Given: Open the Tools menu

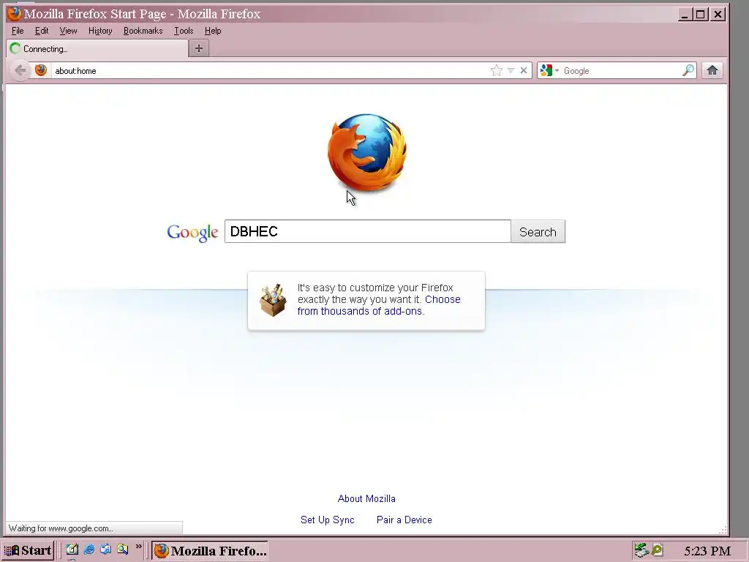Looking at the screenshot, I should (x=184, y=31).
